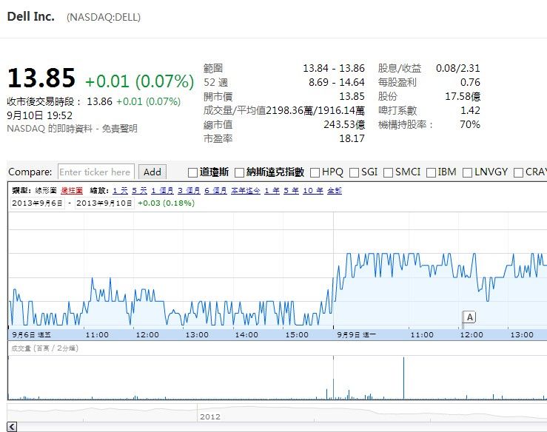547x432 pixels.
Task: Zoom chart to 10 年
Action: pos(313,190)
